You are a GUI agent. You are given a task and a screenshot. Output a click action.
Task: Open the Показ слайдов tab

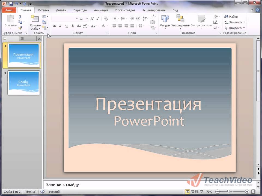125,10
